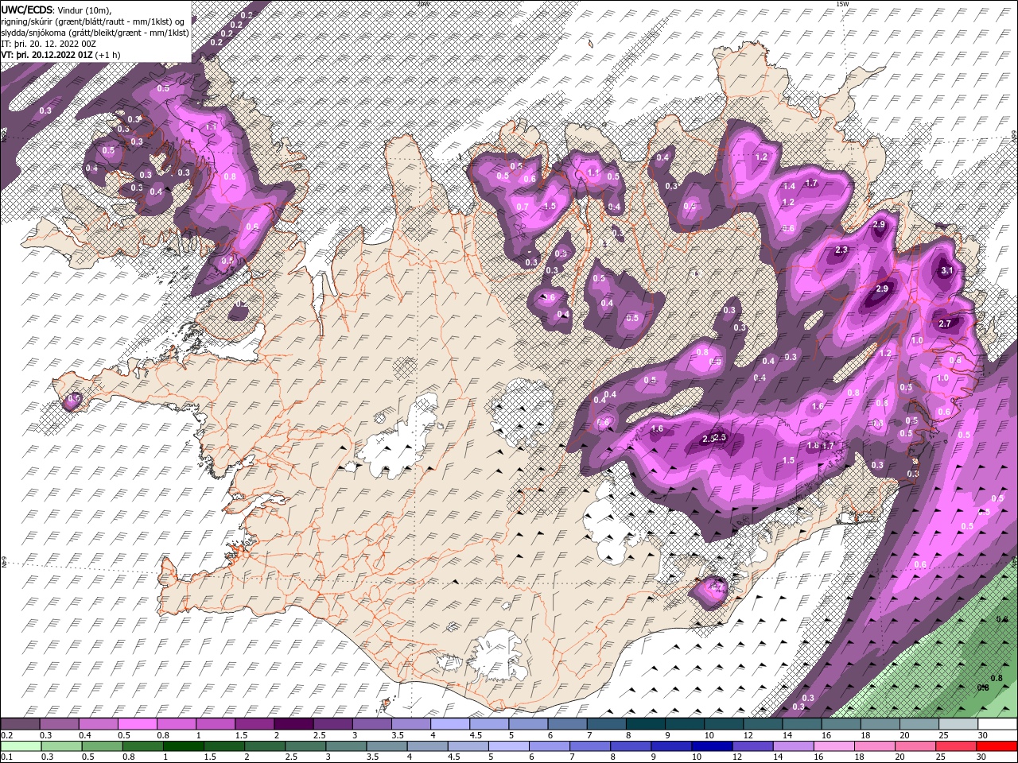Pick the orchid 0.4 swatch in snow legend
1018x763 pixels.
98,724
